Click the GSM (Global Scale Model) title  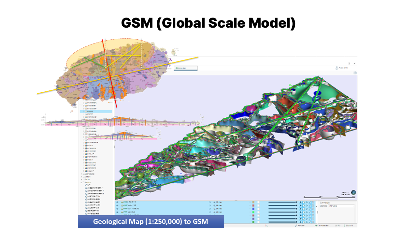coord(208,23)
